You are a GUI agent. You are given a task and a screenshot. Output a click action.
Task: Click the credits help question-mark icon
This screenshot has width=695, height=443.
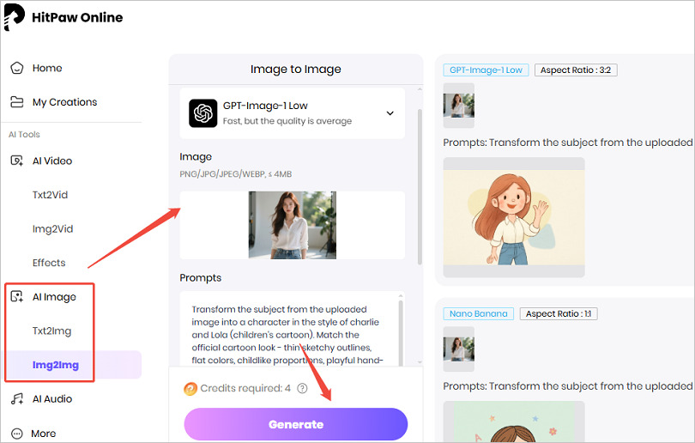302,388
